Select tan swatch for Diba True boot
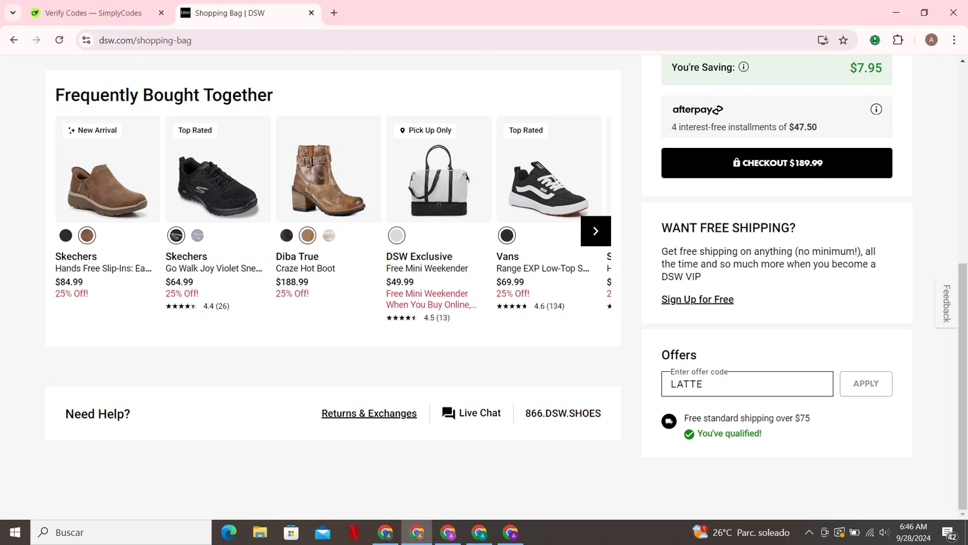Viewport: 968px width, 545px height. click(x=308, y=236)
